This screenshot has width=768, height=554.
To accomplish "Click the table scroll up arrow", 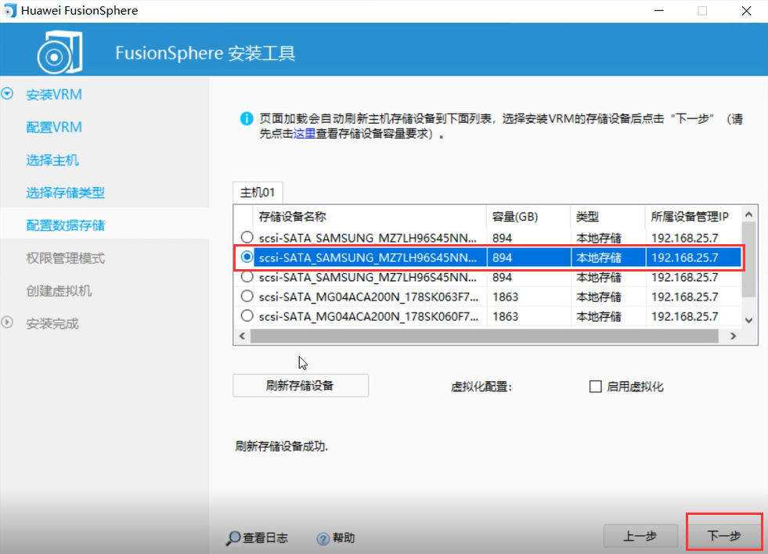I will click(x=748, y=214).
